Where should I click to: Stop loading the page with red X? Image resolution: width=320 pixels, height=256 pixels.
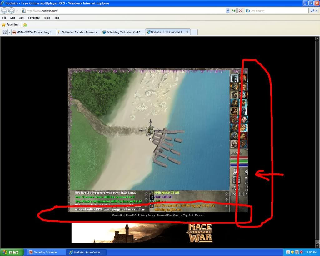point(240,11)
